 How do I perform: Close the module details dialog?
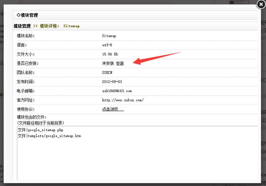[260, 4]
